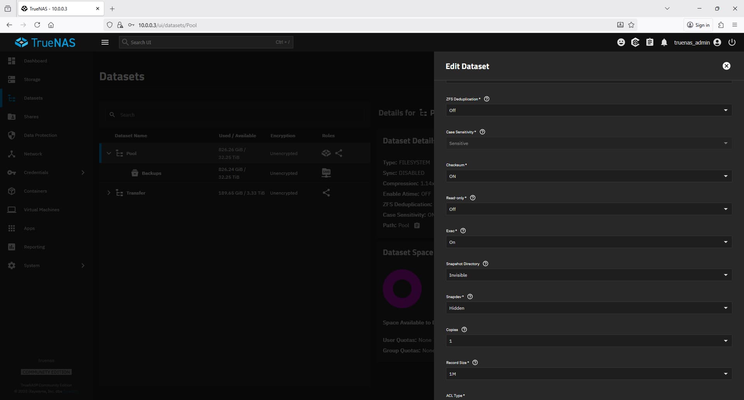
Task: Open the alerts bell icon
Action: click(664, 43)
